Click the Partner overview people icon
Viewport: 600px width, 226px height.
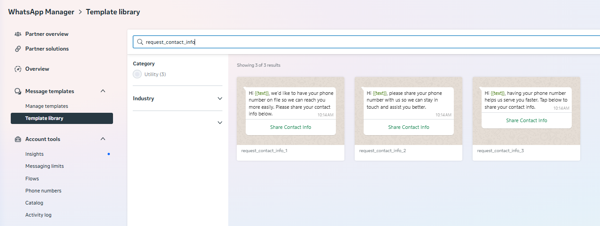(x=18, y=34)
